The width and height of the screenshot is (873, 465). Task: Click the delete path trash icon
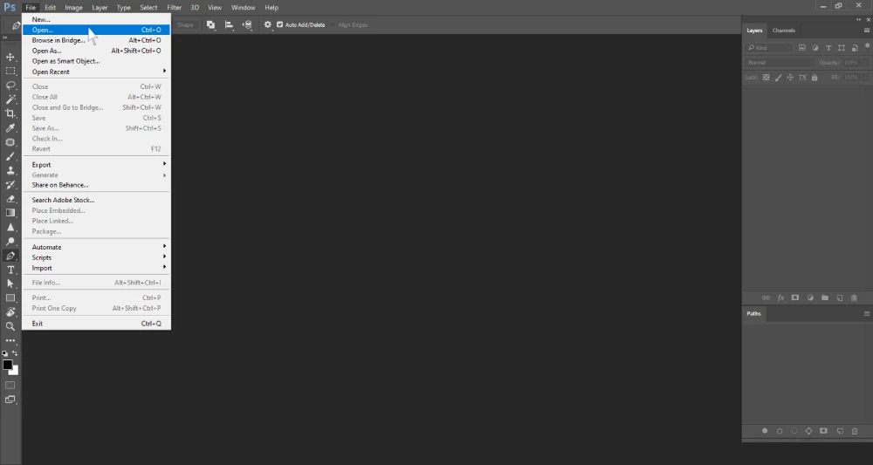tap(855, 431)
